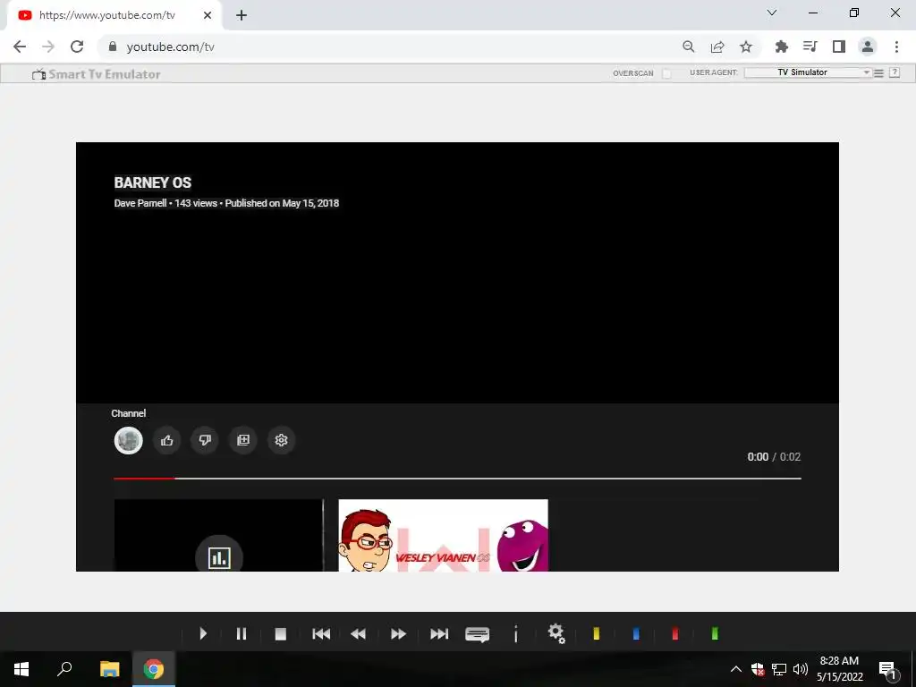Open emulator settings gears icon

point(556,634)
